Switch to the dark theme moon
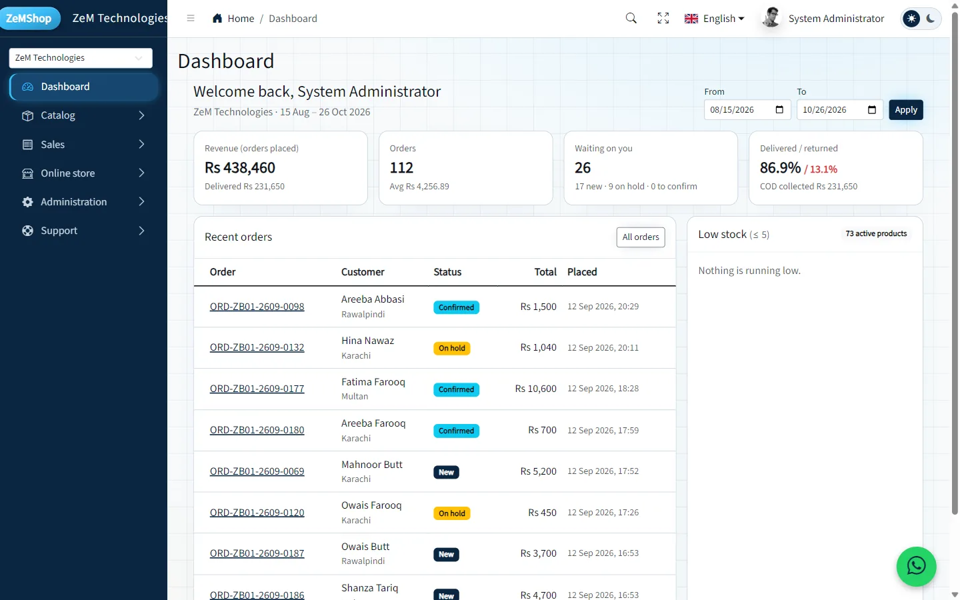The width and height of the screenshot is (960, 600). pyautogui.click(x=931, y=19)
